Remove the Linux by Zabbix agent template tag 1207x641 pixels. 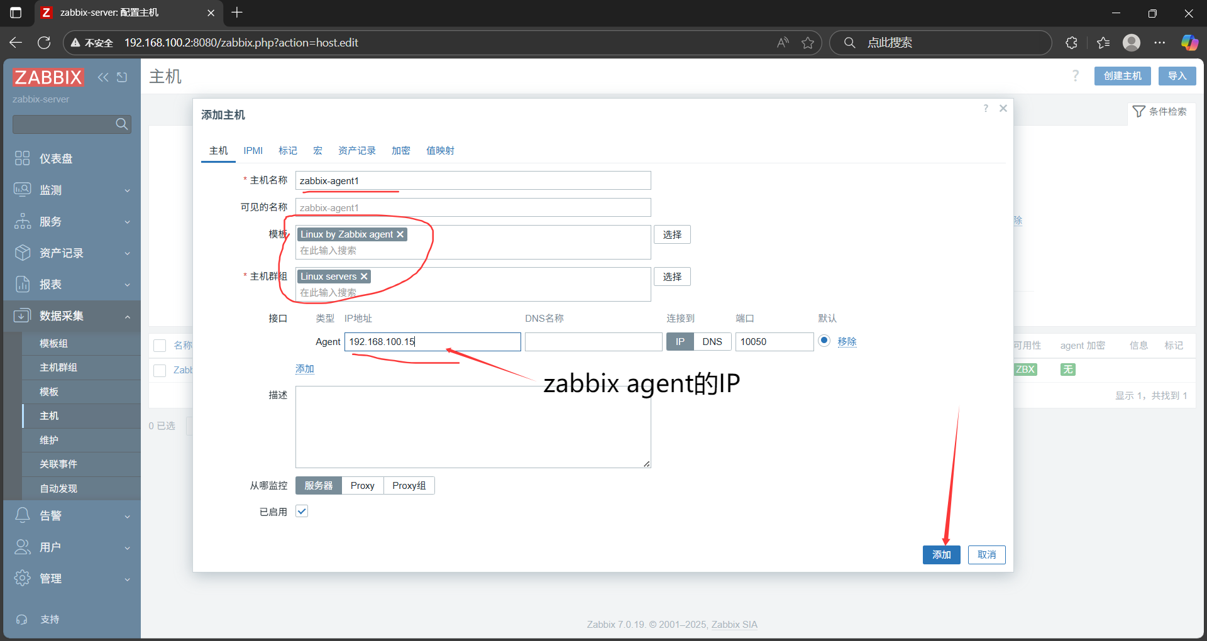pyautogui.click(x=400, y=234)
